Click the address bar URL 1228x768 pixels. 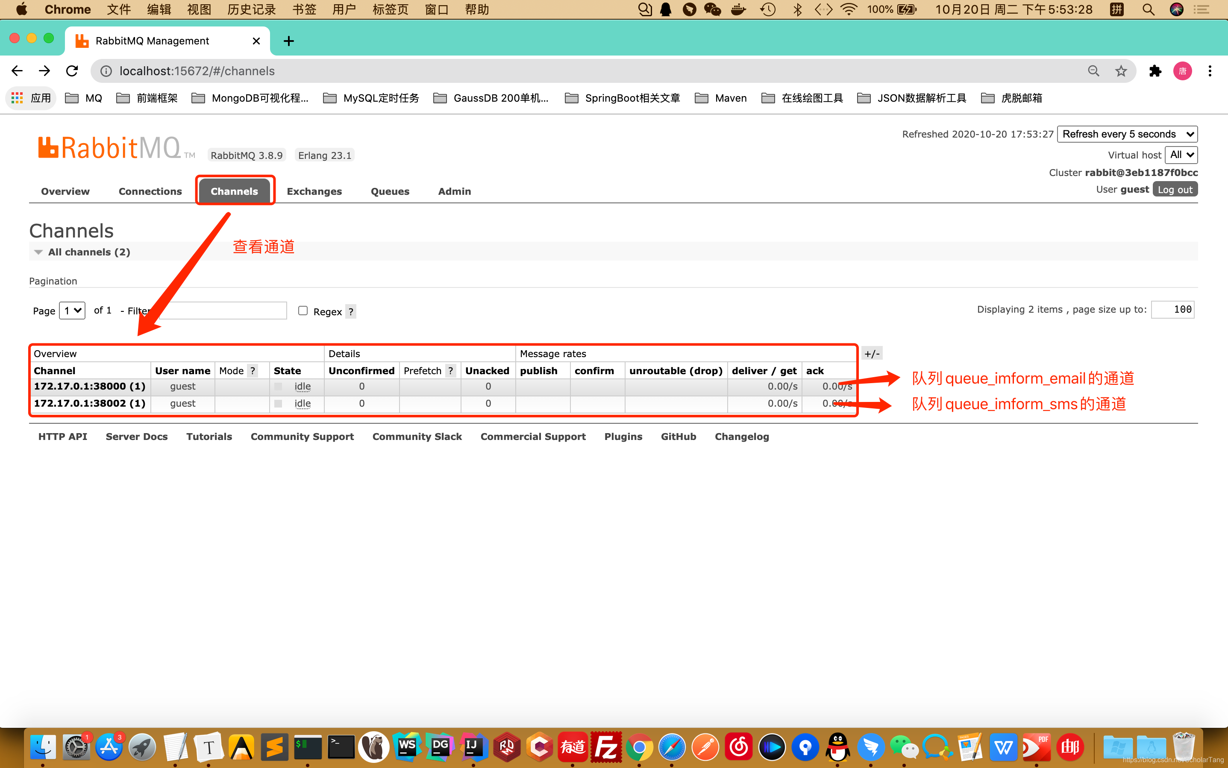pos(197,71)
